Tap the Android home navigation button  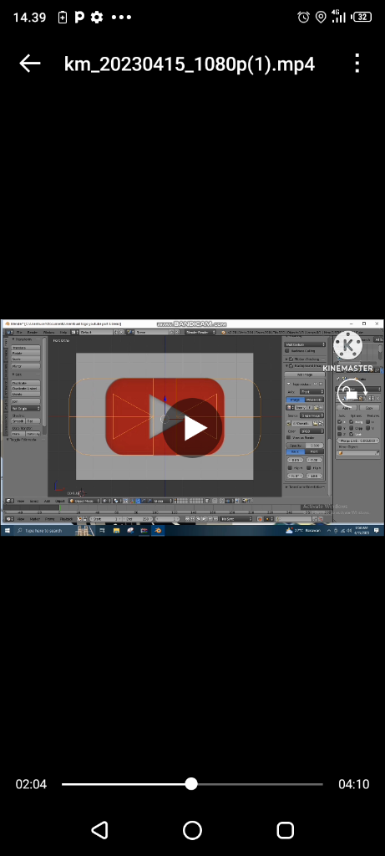click(192, 830)
